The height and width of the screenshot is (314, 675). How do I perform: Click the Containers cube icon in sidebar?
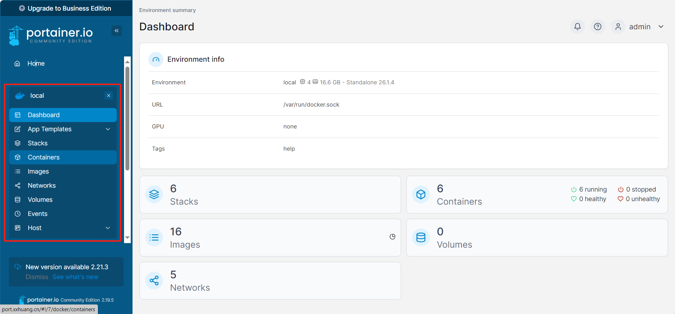pos(17,157)
